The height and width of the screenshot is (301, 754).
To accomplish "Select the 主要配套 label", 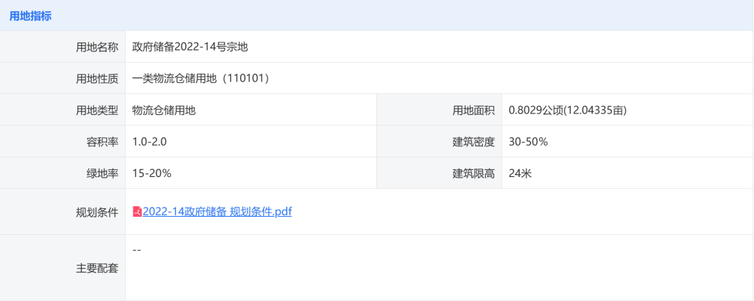I will [96, 268].
